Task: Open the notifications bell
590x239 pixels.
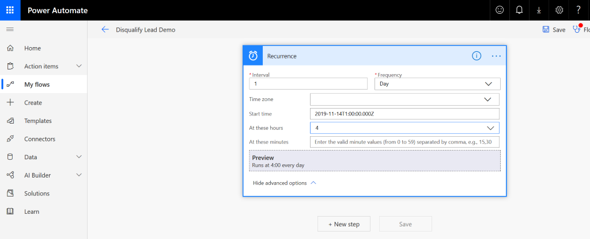Action: (x=519, y=10)
